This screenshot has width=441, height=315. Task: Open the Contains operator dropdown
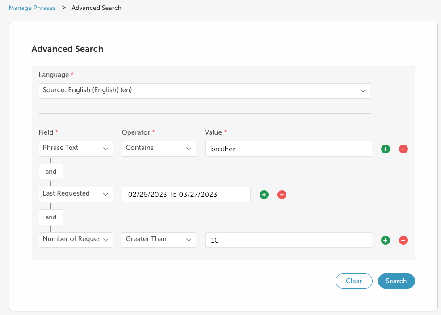click(x=159, y=149)
